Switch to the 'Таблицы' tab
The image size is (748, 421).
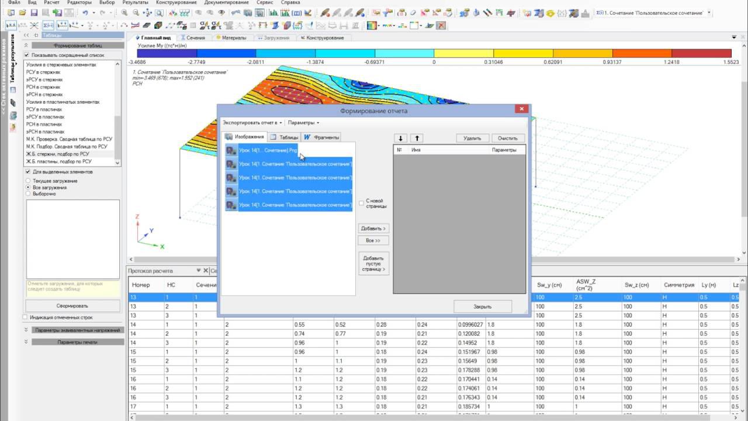point(284,137)
